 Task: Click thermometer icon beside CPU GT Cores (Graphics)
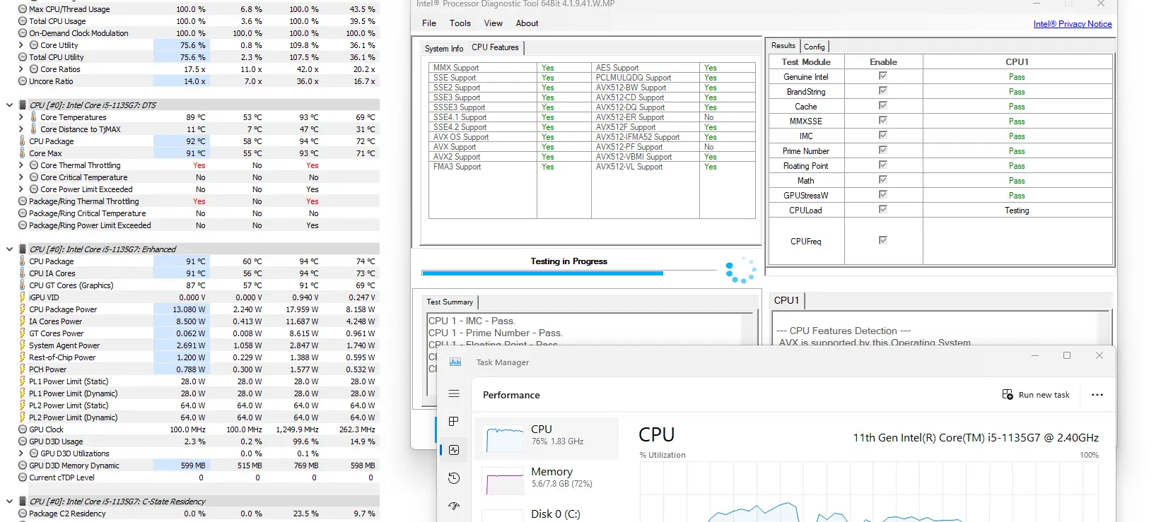point(23,285)
